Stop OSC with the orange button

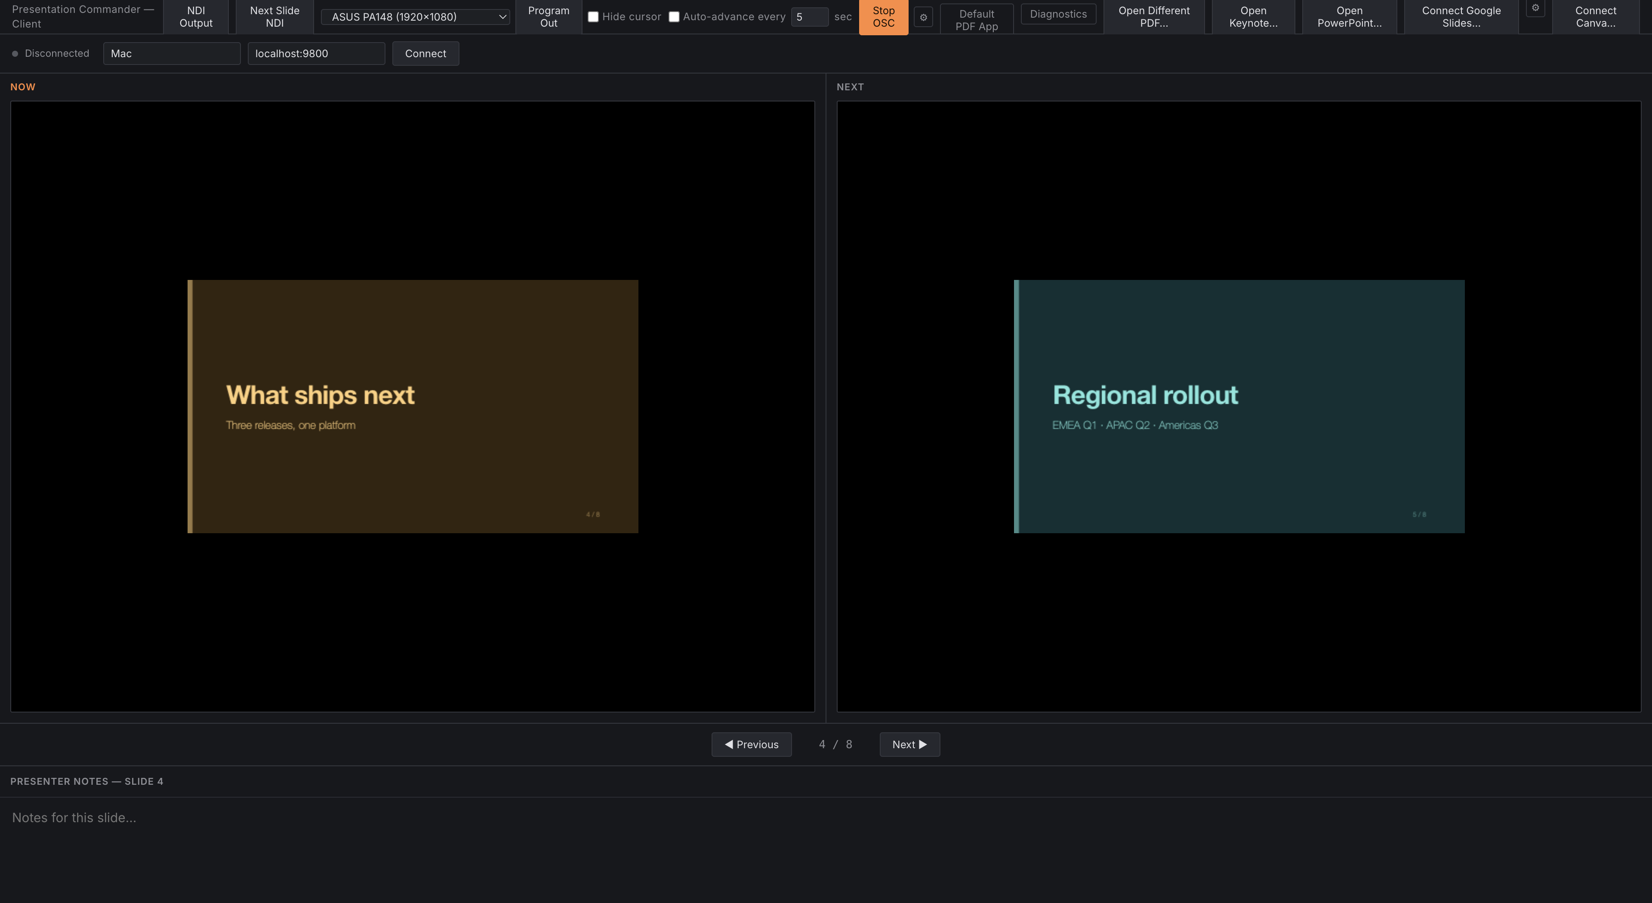(883, 17)
